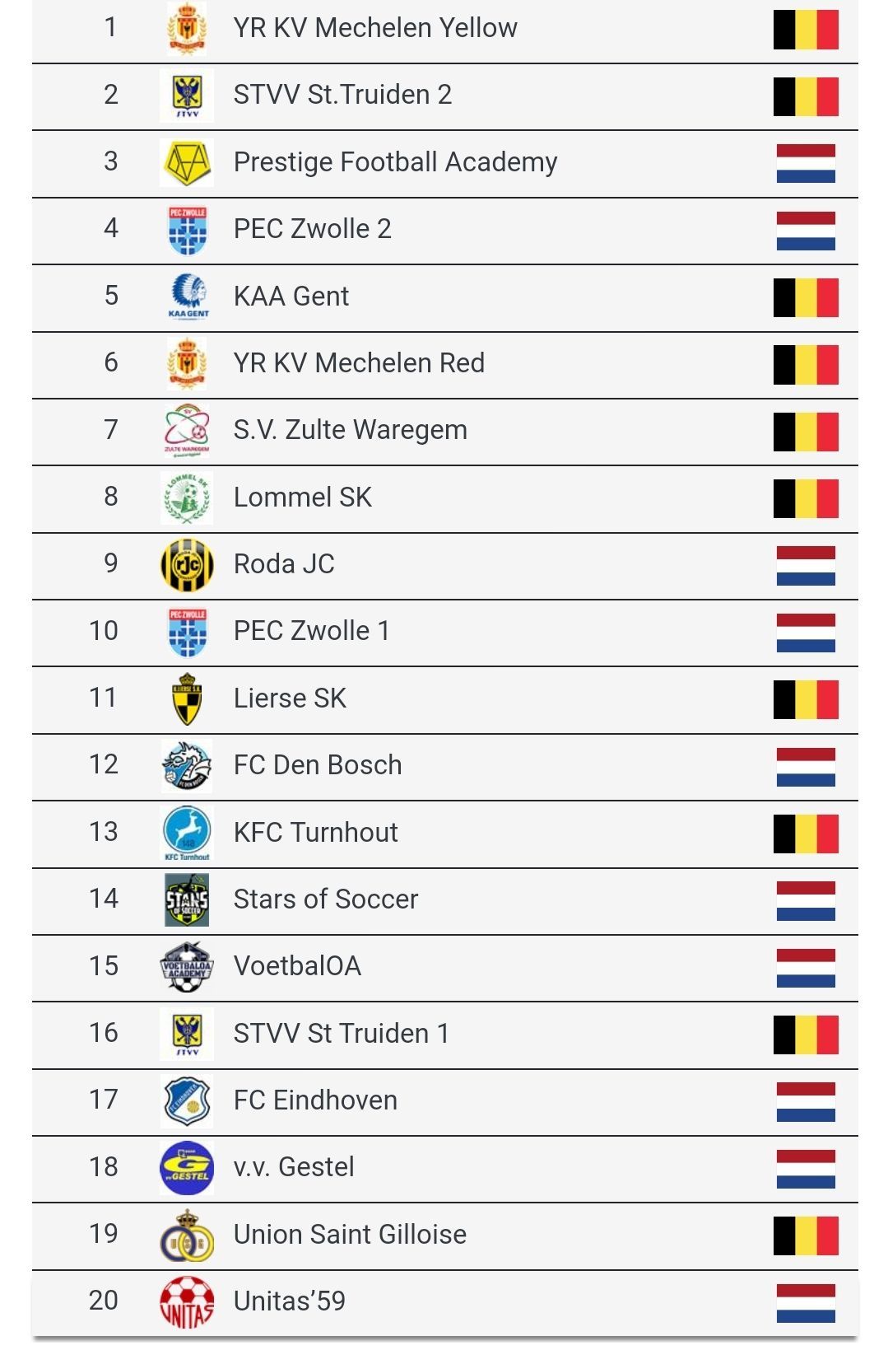Click the Union Saint Gilloise crest
The height and width of the screenshot is (1350, 888).
click(187, 1235)
